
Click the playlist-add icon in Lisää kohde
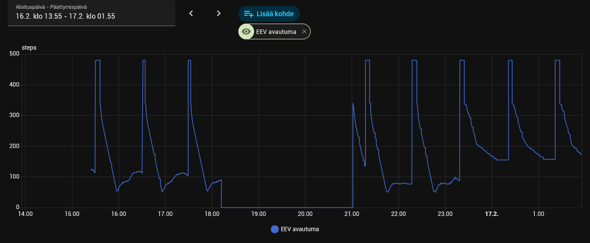[x=249, y=14]
